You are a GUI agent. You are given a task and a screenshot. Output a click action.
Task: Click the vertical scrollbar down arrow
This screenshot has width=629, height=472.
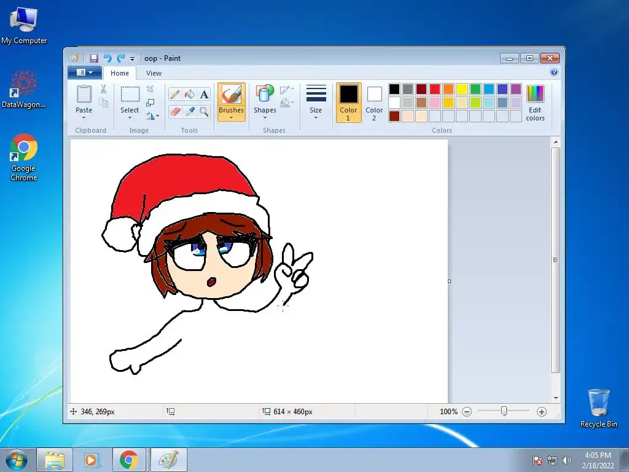tap(555, 398)
